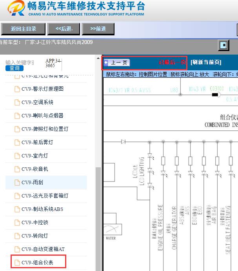The width and height of the screenshot is (238, 271).
Task: Click the platform logo icon at top
Action: (16, 8)
